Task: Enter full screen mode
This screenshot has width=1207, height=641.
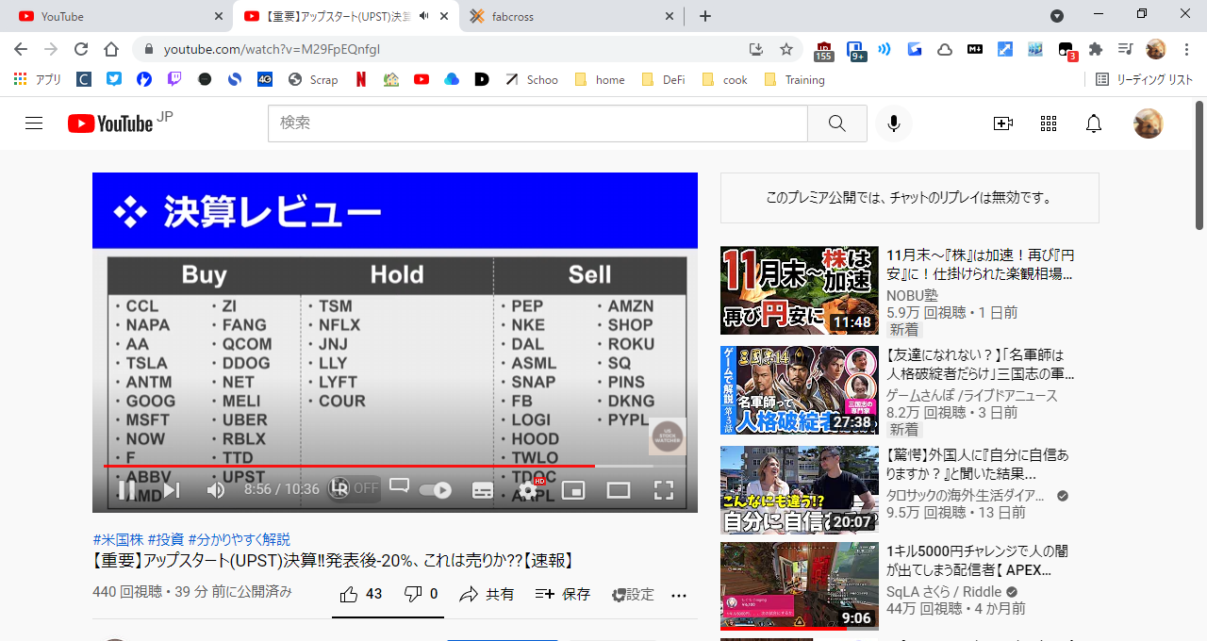Action: point(664,490)
